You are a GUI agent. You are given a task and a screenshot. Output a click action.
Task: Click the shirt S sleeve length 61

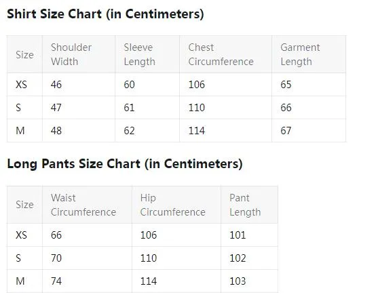pos(129,108)
